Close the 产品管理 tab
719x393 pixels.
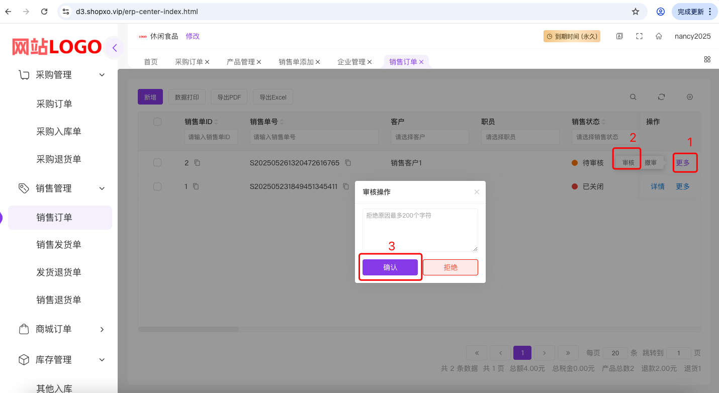click(x=259, y=62)
